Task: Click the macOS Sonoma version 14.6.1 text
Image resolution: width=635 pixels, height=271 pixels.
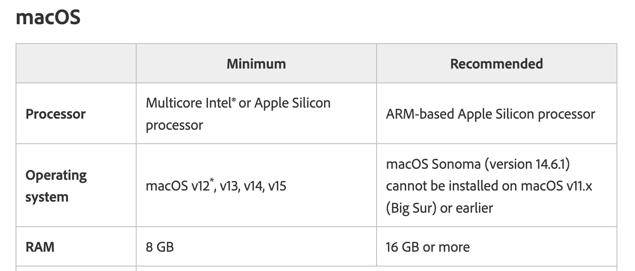Action: (x=478, y=164)
